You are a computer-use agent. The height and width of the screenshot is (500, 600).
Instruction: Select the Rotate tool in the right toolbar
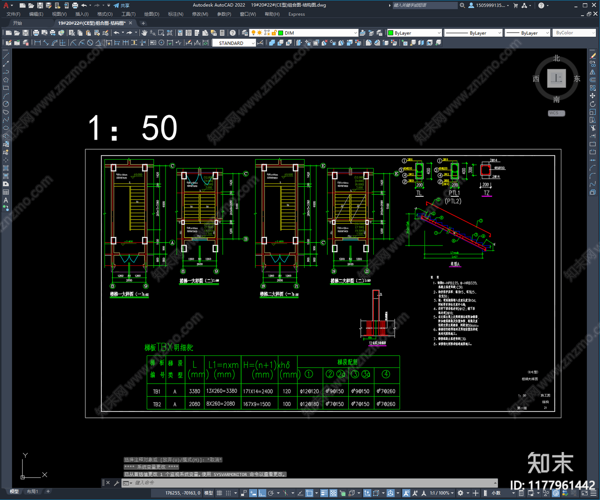[592, 104]
